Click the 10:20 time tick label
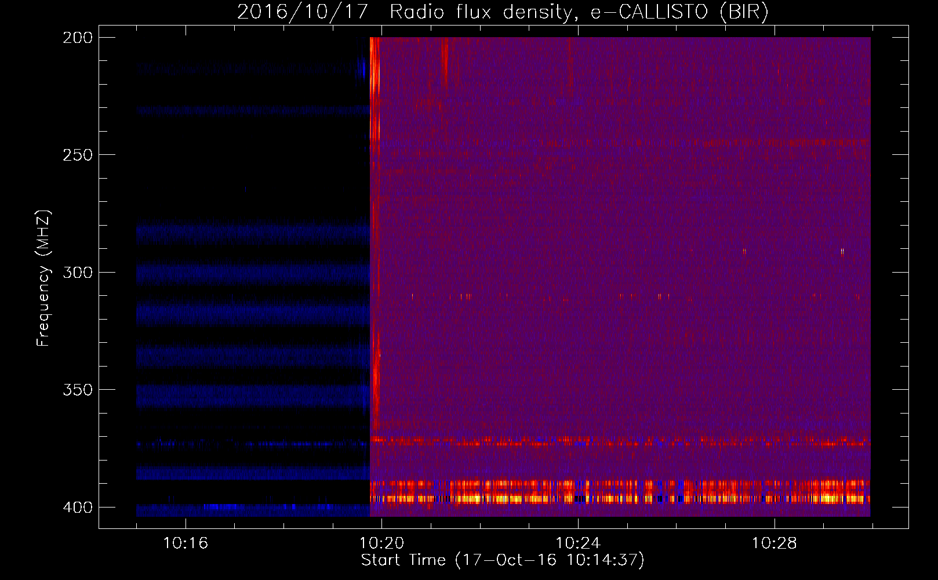This screenshot has height=580, width=938. click(x=381, y=543)
